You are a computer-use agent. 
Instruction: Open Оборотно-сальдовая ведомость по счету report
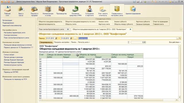(80, 22)
